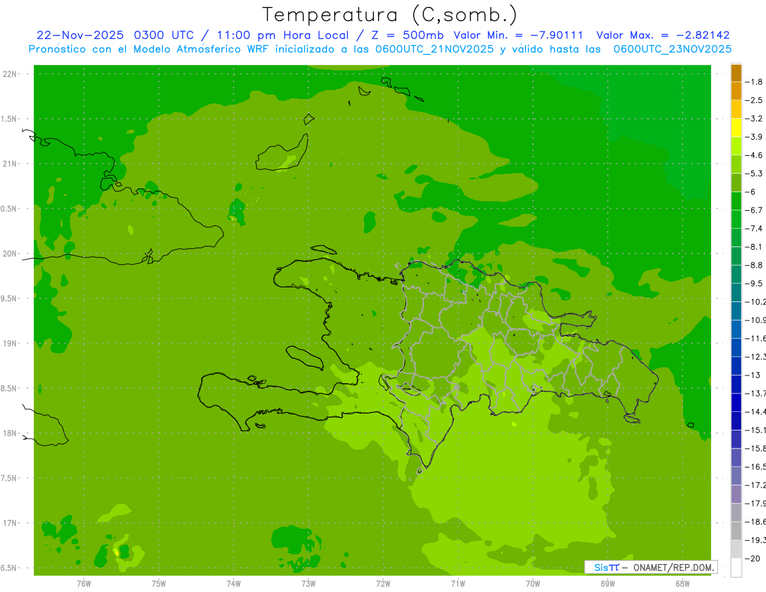Click the "-13" color scale label

click(x=753, y=375)
